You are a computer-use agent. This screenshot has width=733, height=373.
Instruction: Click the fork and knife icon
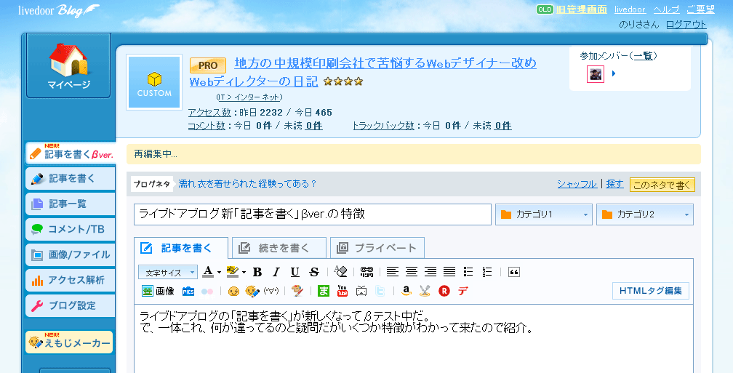point(425,291)
